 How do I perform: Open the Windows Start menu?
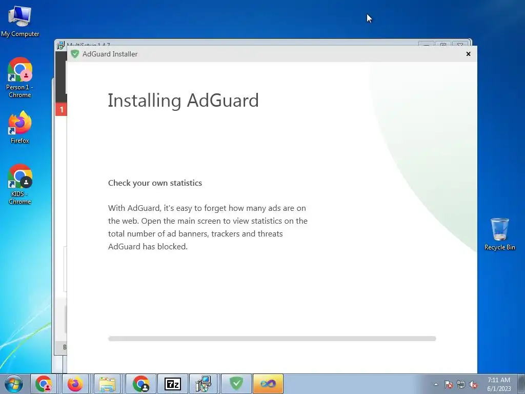point(14,384)
